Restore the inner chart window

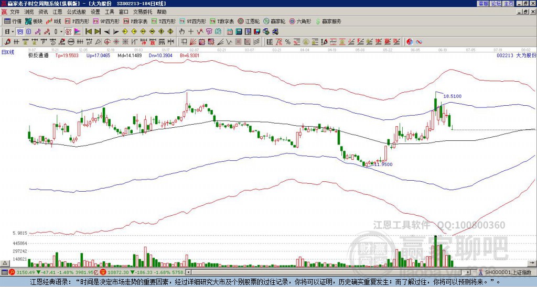click(526, 12)
